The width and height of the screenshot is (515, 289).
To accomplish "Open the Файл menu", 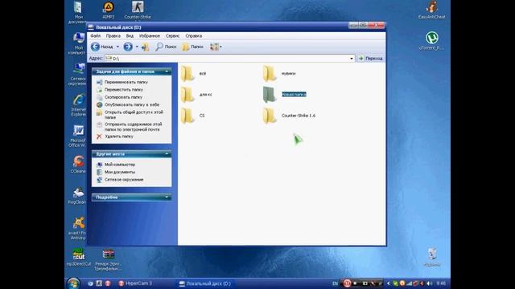I will (95, 35).
